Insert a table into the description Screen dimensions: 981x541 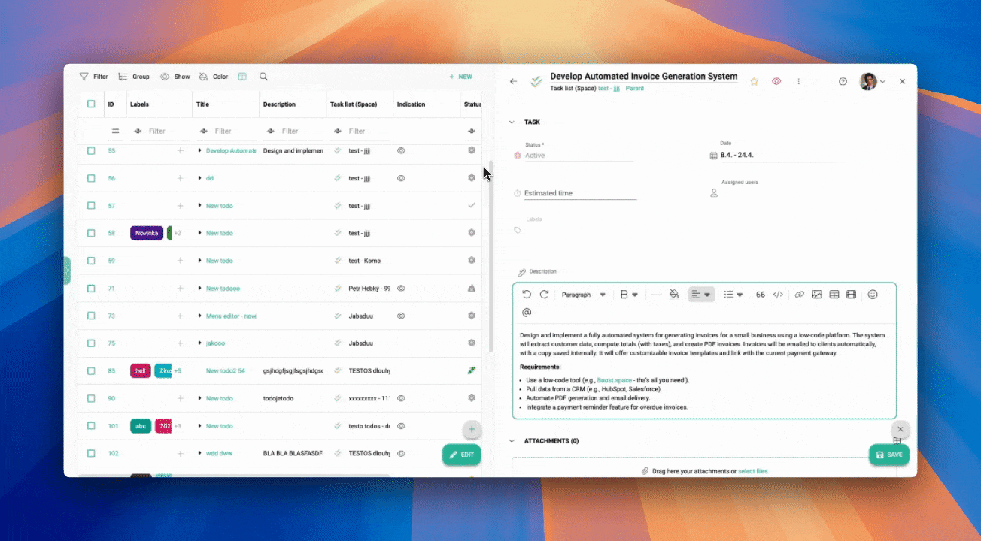834,294
